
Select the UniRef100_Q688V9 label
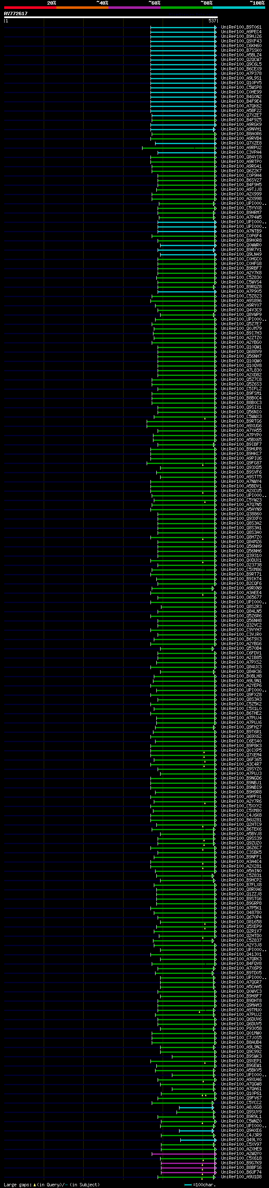tap(241, 351)
